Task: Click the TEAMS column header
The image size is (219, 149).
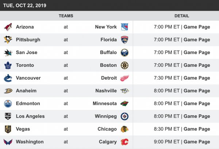Action: point(66,16)
